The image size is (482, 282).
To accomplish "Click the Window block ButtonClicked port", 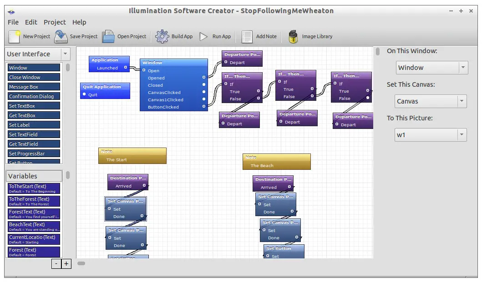I will point(204,106).
